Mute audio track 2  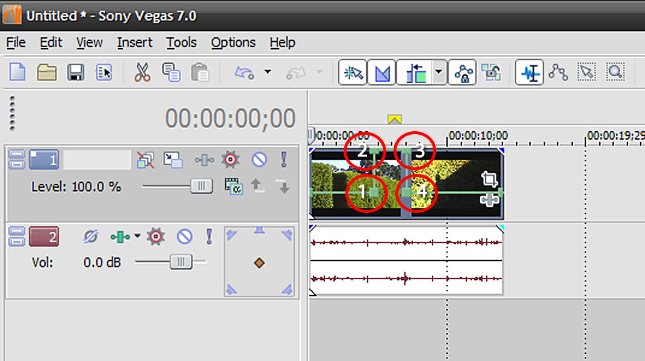click(x=184, y=237)
